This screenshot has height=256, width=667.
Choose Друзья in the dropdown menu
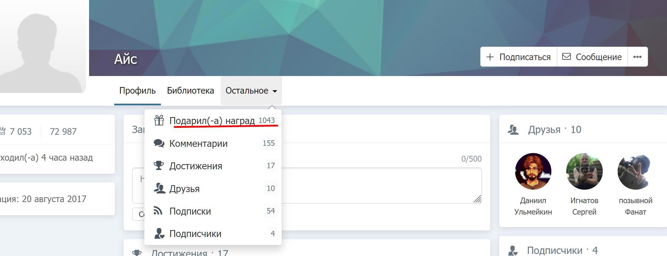click(213, 188)
